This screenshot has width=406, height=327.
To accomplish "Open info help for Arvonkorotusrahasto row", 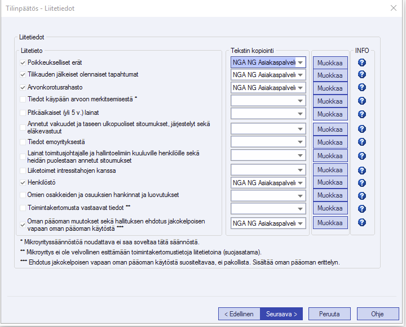I will (x=362, y=88).
